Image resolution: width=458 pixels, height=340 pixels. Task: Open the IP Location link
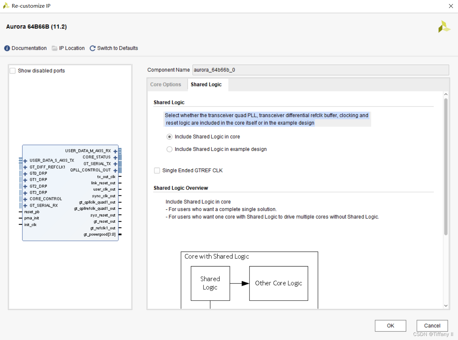coord(72,48)
